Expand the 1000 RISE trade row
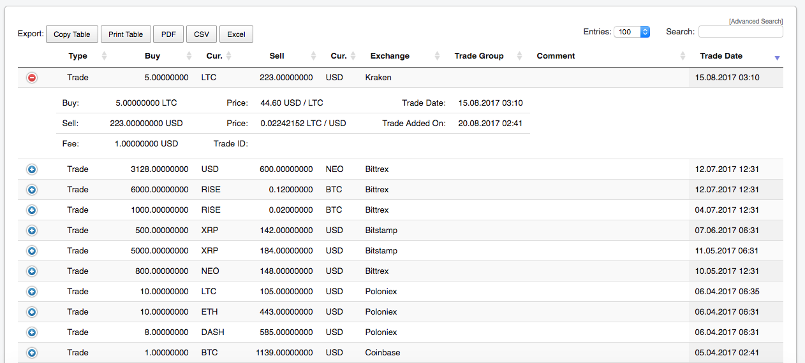Viewport: 805px width, 363px height. point(32,210)
